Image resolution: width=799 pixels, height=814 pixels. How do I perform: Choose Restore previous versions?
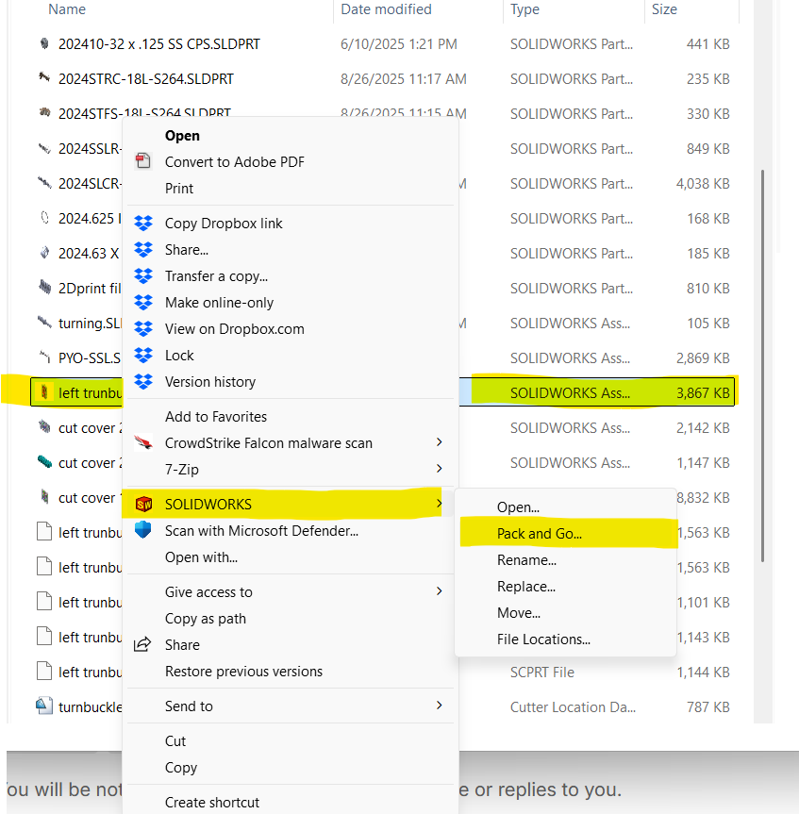(243, 672)
